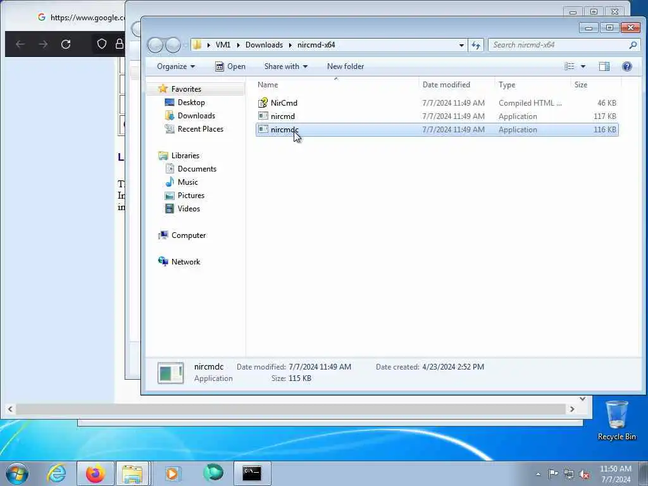Open Windows Start menu
The height and width of the screenshot is (486, 648).
point(17,473)
